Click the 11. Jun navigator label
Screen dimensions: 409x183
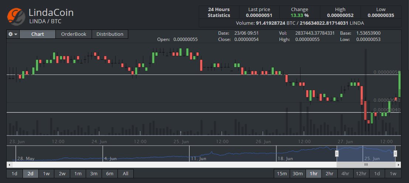[198, 159]
